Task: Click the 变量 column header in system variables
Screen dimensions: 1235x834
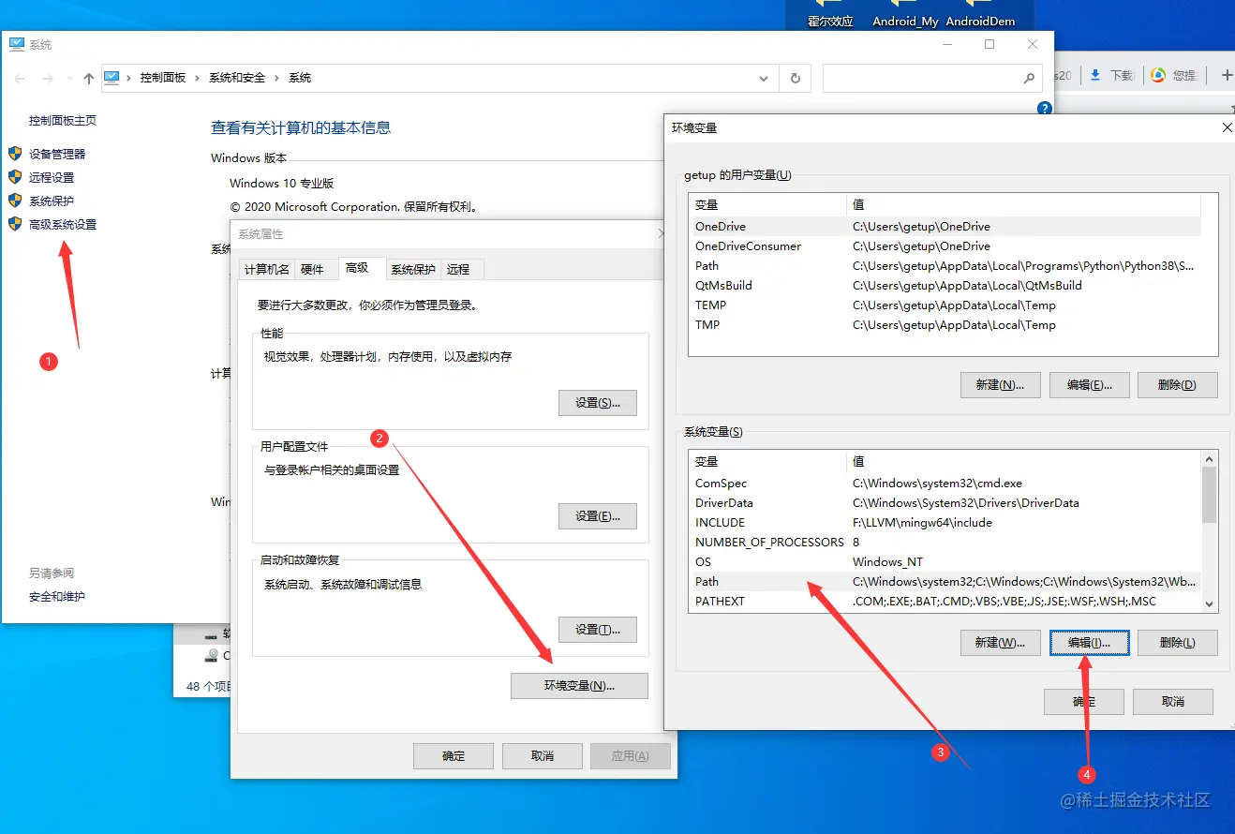Action: (x=767, y=462)
